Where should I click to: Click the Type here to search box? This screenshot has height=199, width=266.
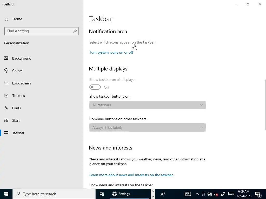click(54, 194)
